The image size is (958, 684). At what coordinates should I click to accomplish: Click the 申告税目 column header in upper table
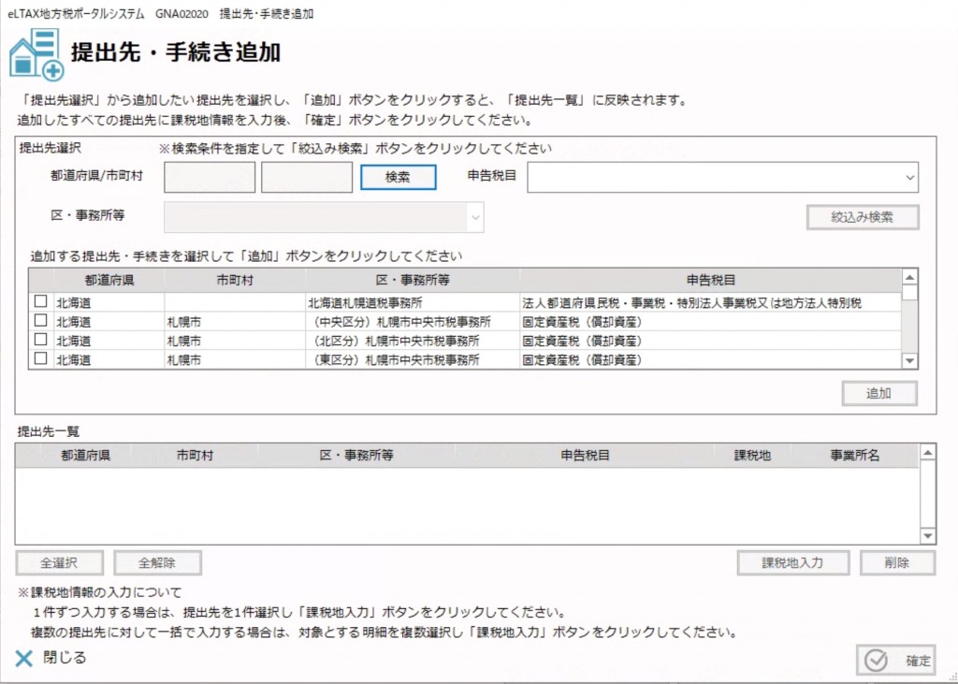(710, 279)
